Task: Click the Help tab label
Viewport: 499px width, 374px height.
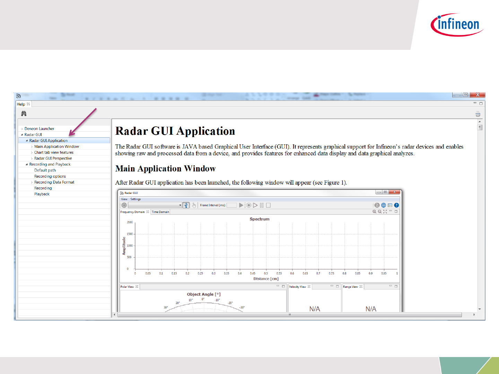Action: pyautogui.click(x=21, y=104)
